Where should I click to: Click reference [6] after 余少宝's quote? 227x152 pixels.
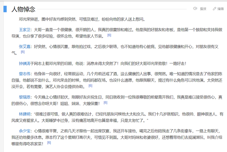click(x=49, y=142)
